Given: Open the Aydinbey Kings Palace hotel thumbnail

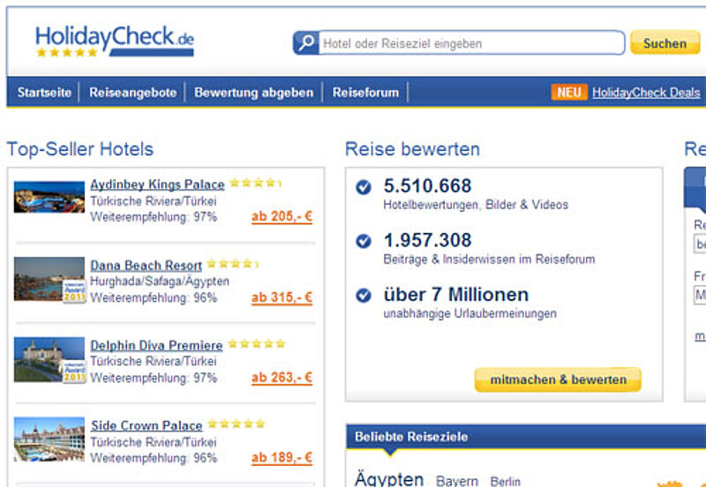Looking at the screenshot, I should [x=49, y=197].
